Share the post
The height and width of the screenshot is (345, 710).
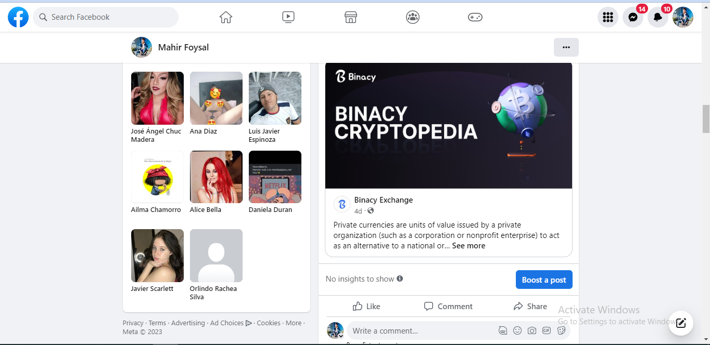click(x=530, y=307)
